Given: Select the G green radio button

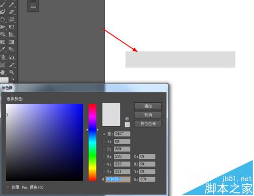Looking at the screenshot, I should [x=104, y=164].
